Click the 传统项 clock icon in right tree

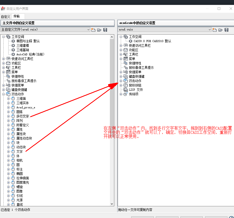[126, 94]
